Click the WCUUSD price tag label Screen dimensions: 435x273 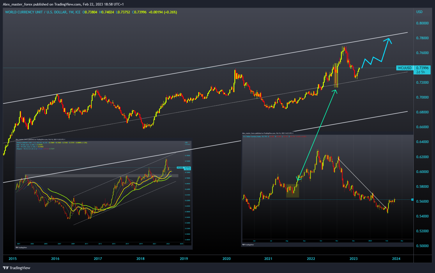coord(405,68)
